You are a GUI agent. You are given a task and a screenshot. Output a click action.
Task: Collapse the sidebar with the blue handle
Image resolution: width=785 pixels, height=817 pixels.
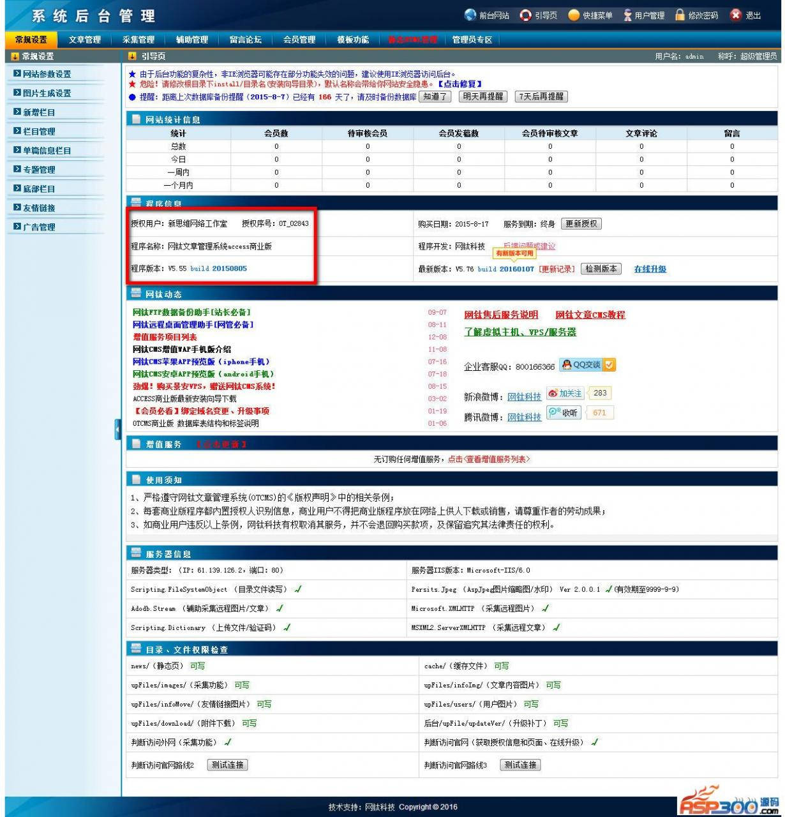[x=118, y=430]
